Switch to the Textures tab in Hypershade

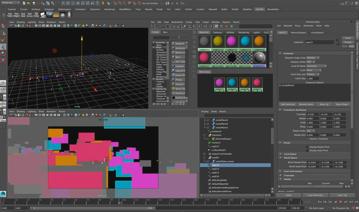click(x=217, y=32)
